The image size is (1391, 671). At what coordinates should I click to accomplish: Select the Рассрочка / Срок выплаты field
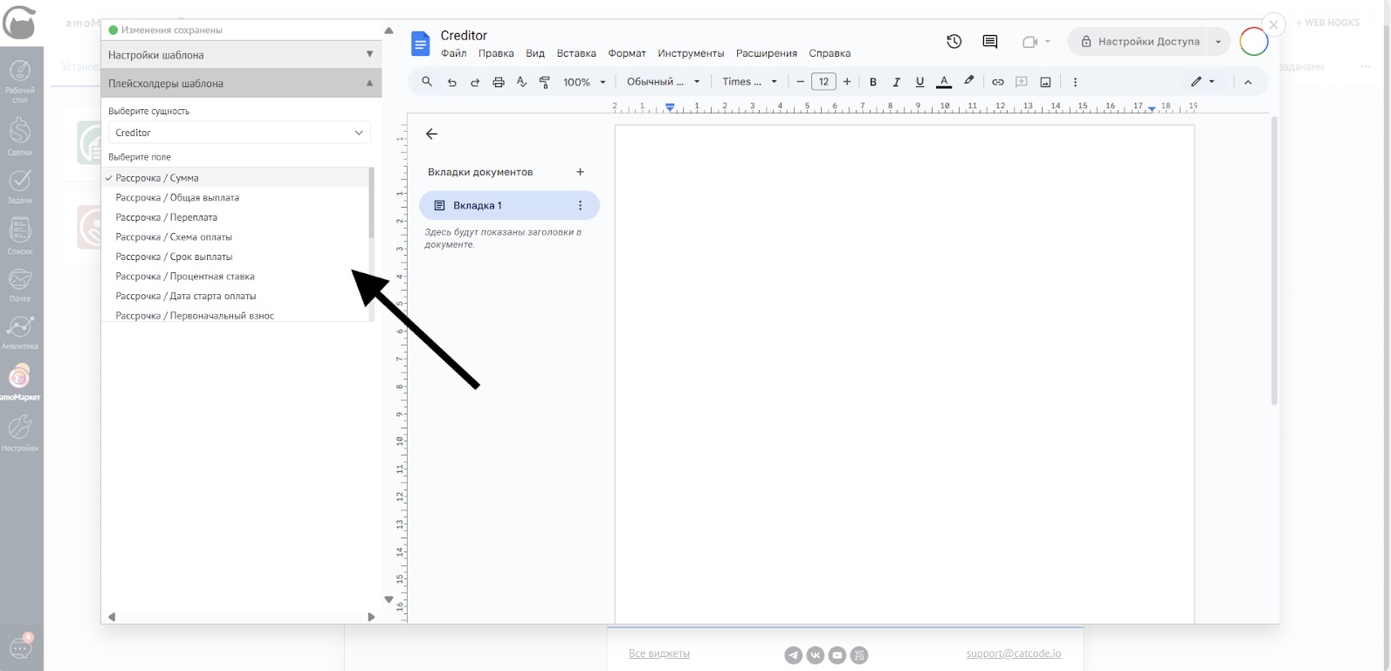pos(236,257)
